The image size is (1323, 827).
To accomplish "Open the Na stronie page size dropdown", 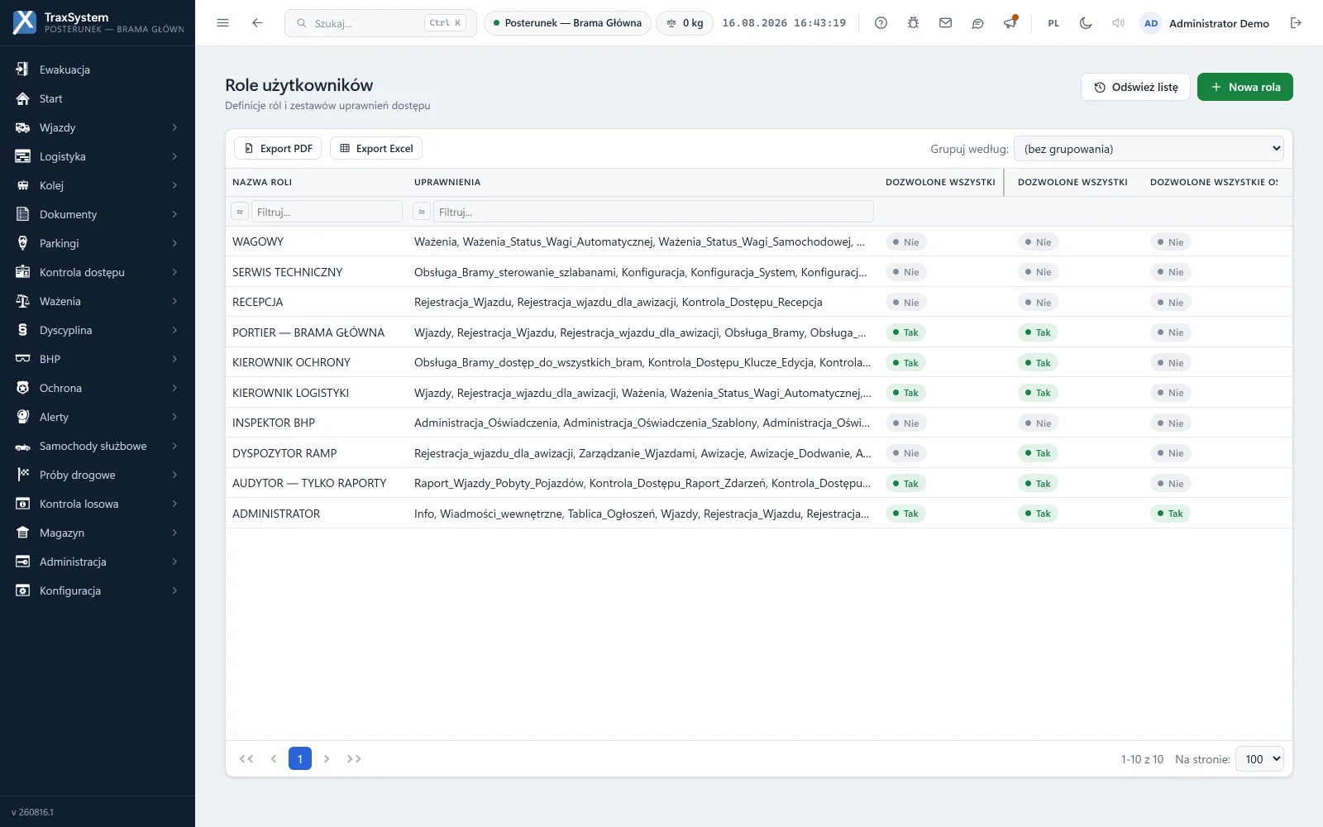I will point(1259,759).
